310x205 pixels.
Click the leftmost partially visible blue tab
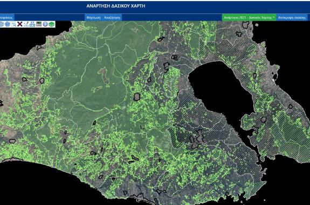click(7, 17)
